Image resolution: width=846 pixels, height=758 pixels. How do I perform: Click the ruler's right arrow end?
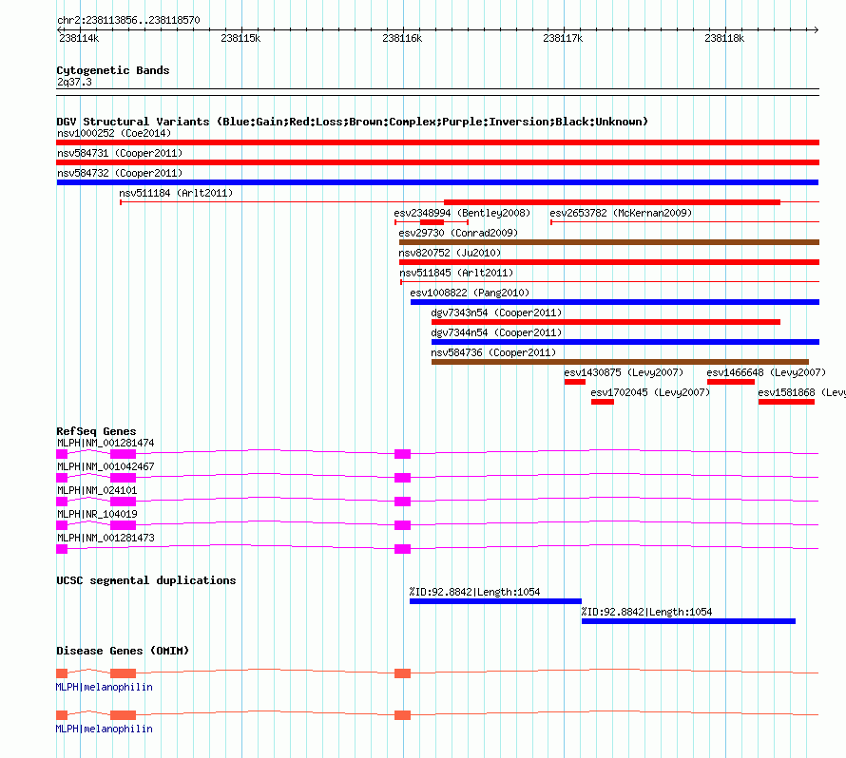tap(817, 30)
